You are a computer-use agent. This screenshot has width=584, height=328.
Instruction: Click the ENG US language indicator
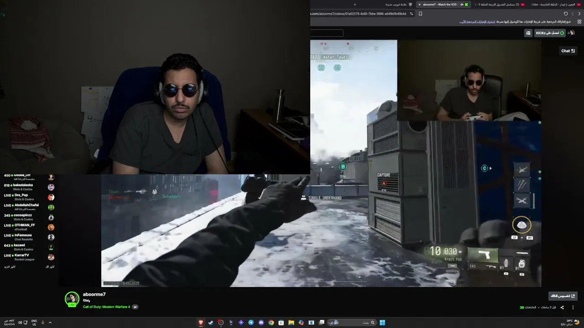pos(34,323)
